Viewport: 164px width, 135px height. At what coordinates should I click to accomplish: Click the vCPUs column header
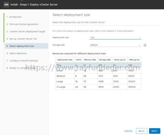[x=78, y=60]
